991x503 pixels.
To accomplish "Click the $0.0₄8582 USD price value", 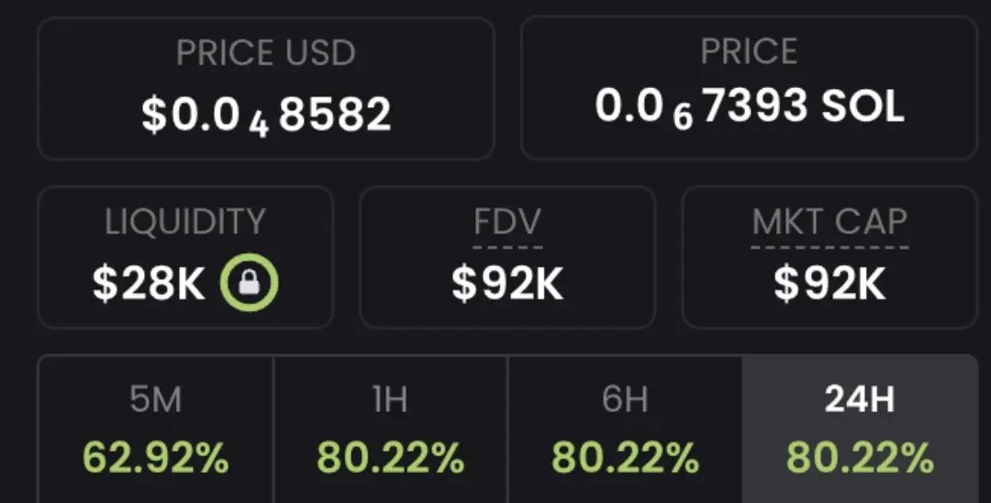I will tap(266, 115).
